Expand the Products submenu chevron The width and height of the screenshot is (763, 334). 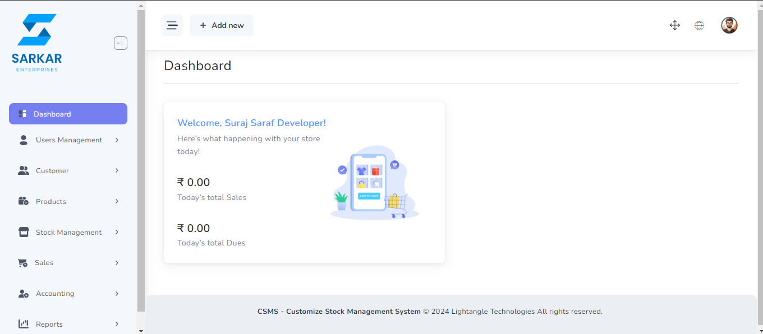[117, 201]
